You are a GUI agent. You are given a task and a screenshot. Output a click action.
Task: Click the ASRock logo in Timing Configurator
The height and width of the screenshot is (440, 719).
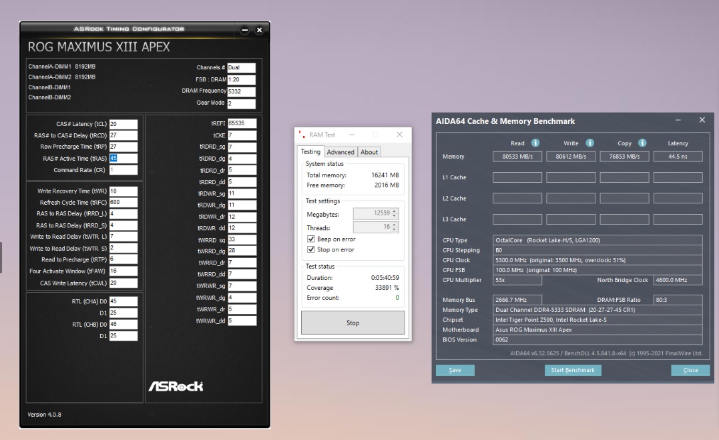point(176,386)
